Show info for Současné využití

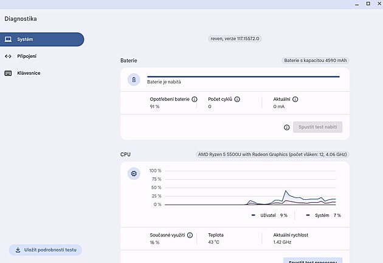(190, 234)
